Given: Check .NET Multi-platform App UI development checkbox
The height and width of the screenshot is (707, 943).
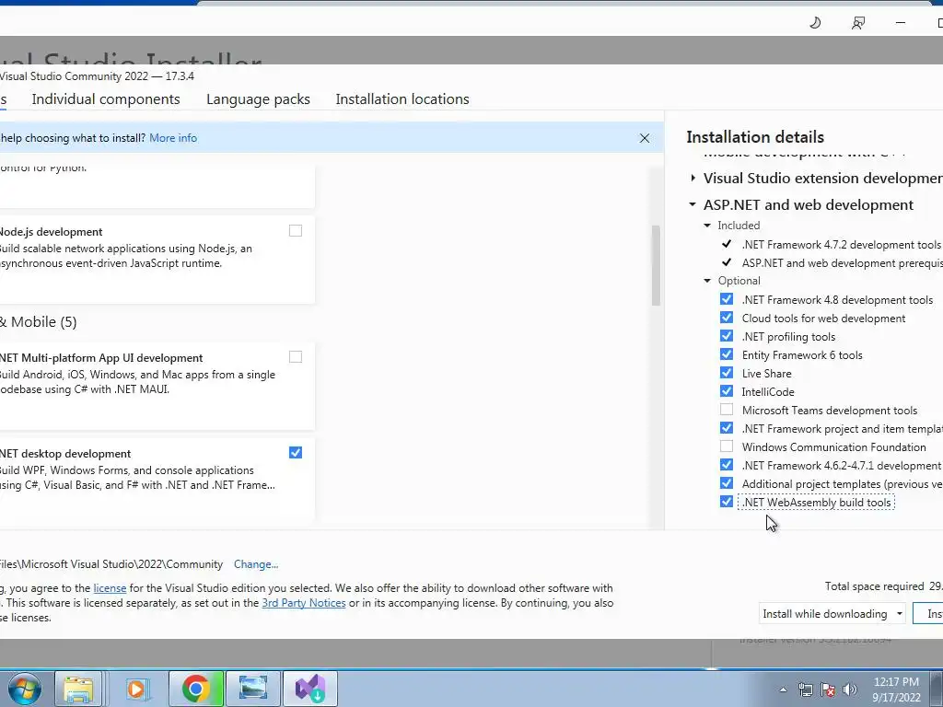Looking at the screenshot, I should 296,357.
